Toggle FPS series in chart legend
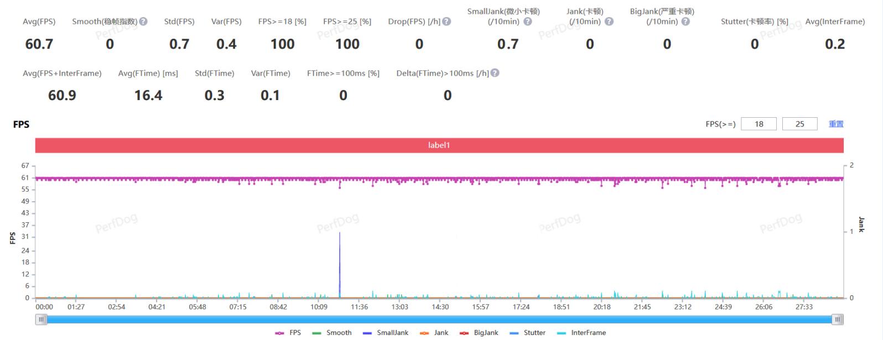This screenshot has width=883, height=340. point(288,333)
